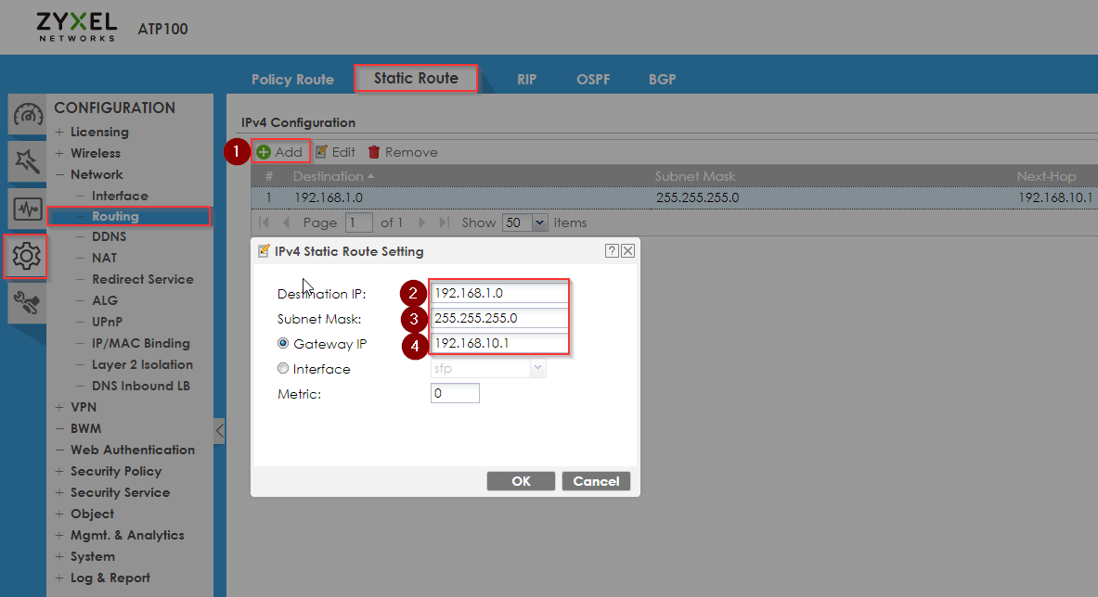Switch to the OSPF tab
The width and height of the screenshot is (1098, 597).
pos(593,80)
